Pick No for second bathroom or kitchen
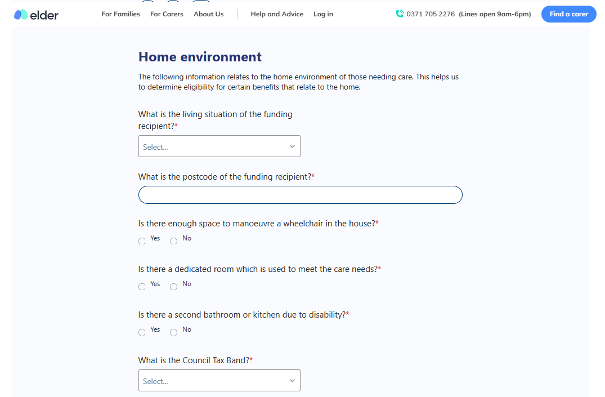 173,332
